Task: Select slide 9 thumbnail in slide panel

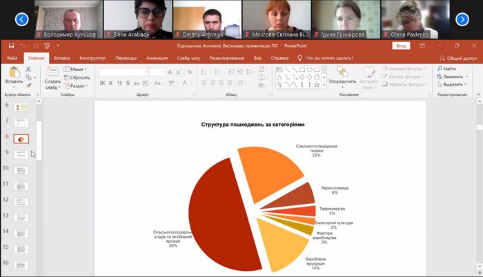Action: pyautogui.click(x=21, y=155)
